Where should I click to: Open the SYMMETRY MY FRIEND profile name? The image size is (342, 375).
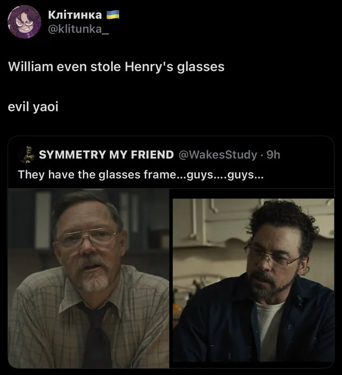106,155
